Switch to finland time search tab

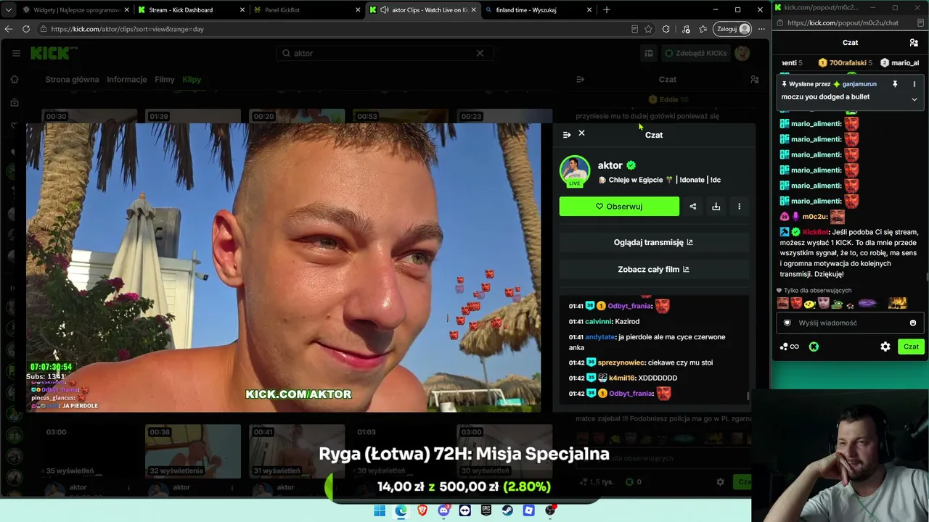tap(539, 10)
